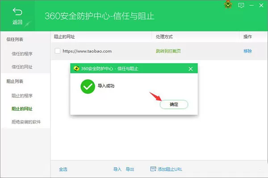The height and width of the screenshot is (178, 268).
Task: Close the 360 main window
Action: point(261,5)
